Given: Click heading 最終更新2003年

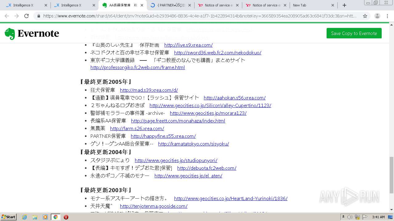Looking at the screenshot, I should click(106, 190).
